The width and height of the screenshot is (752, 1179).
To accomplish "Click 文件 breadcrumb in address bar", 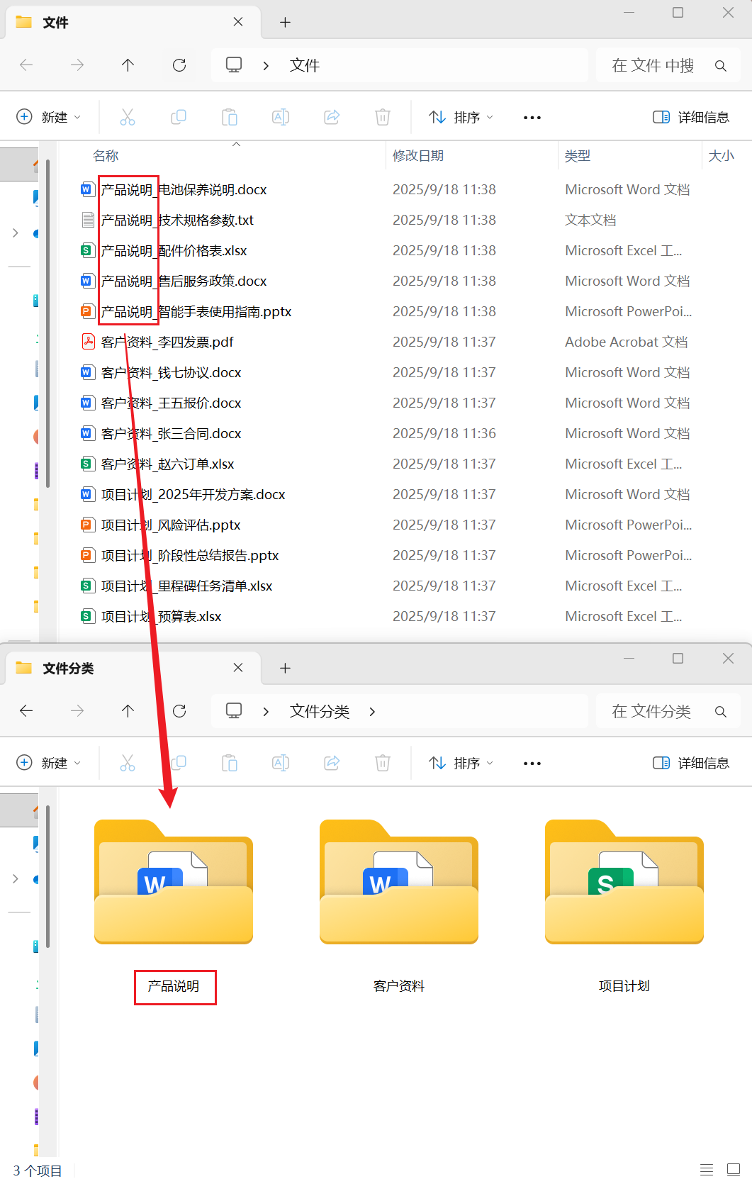I will coord(305,65).
